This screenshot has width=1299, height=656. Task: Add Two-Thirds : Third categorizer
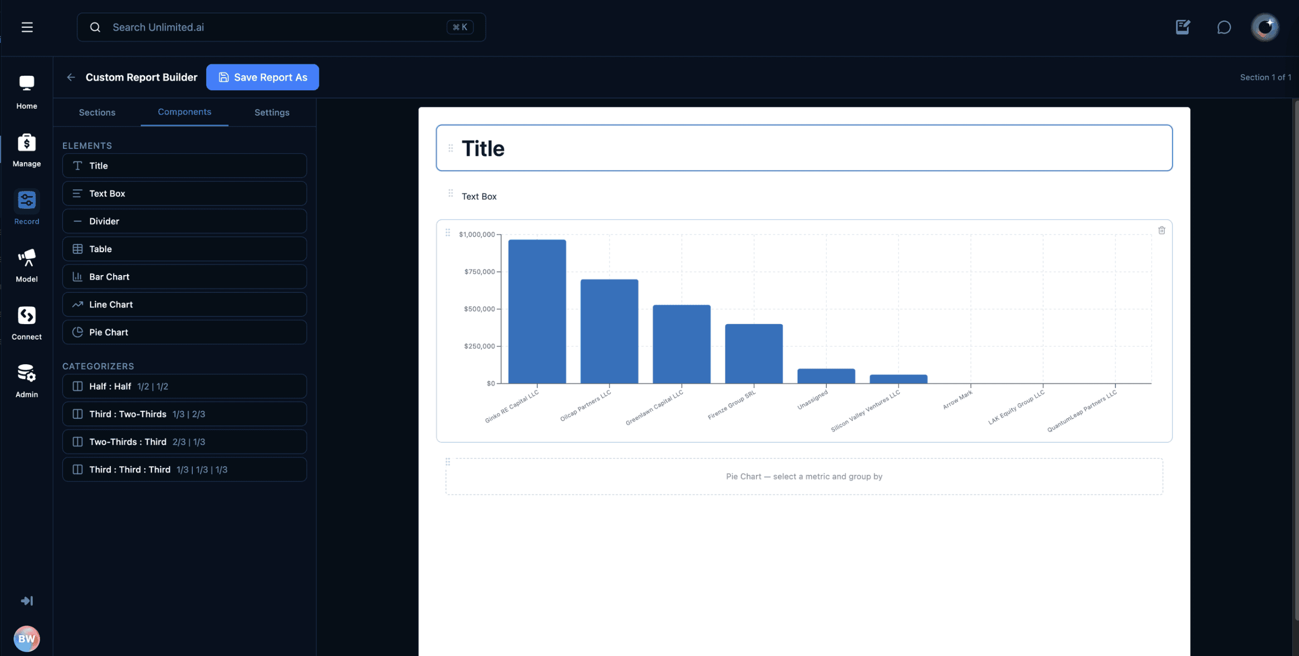[184, 442]
